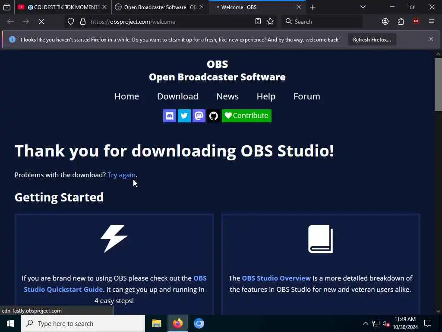Viewport: 442px width, 332px height.
Task: Close the Welcome | OBS tab
Action: (299, 7)
